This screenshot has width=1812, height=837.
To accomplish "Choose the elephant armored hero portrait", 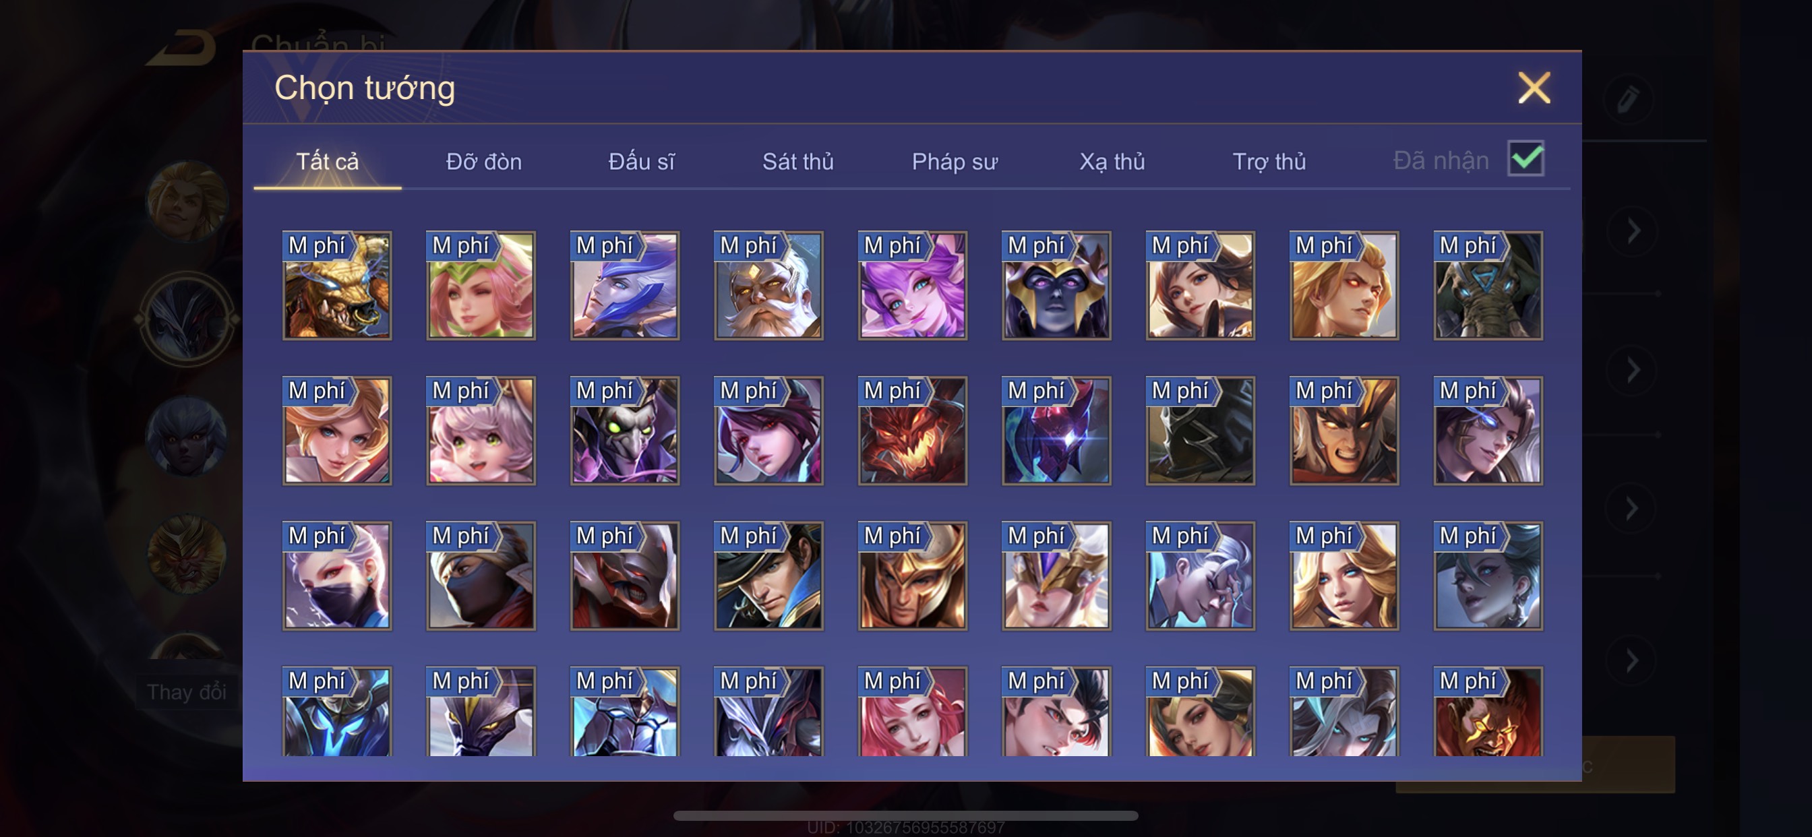I will [x=1488, y=286].
